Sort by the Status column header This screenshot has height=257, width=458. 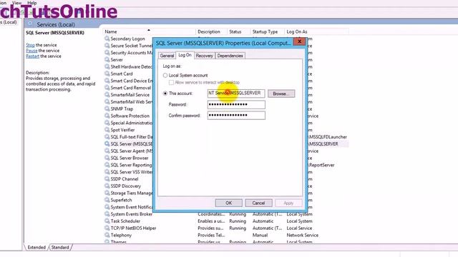coord(238,31)
